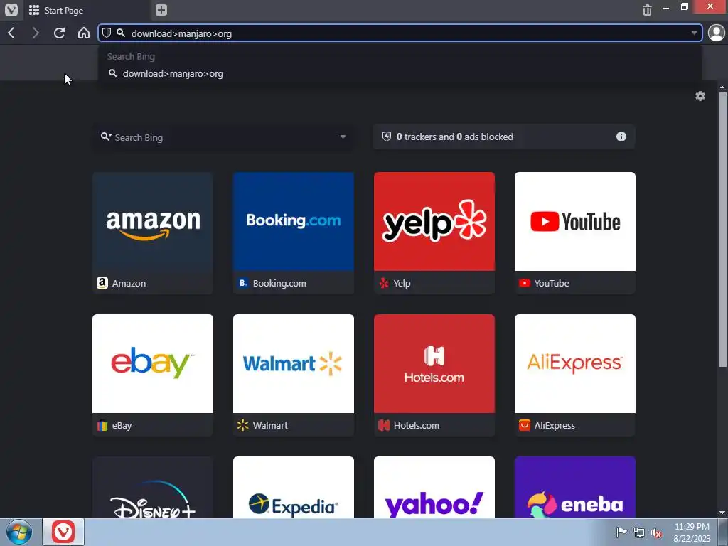The width and height of the screenshot is (728, 546).
Task: Click the Search Bing field on Start Page
Action: point(225,137)
